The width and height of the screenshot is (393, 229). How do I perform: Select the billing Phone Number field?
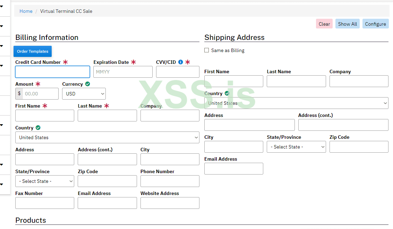coord(170,181)
